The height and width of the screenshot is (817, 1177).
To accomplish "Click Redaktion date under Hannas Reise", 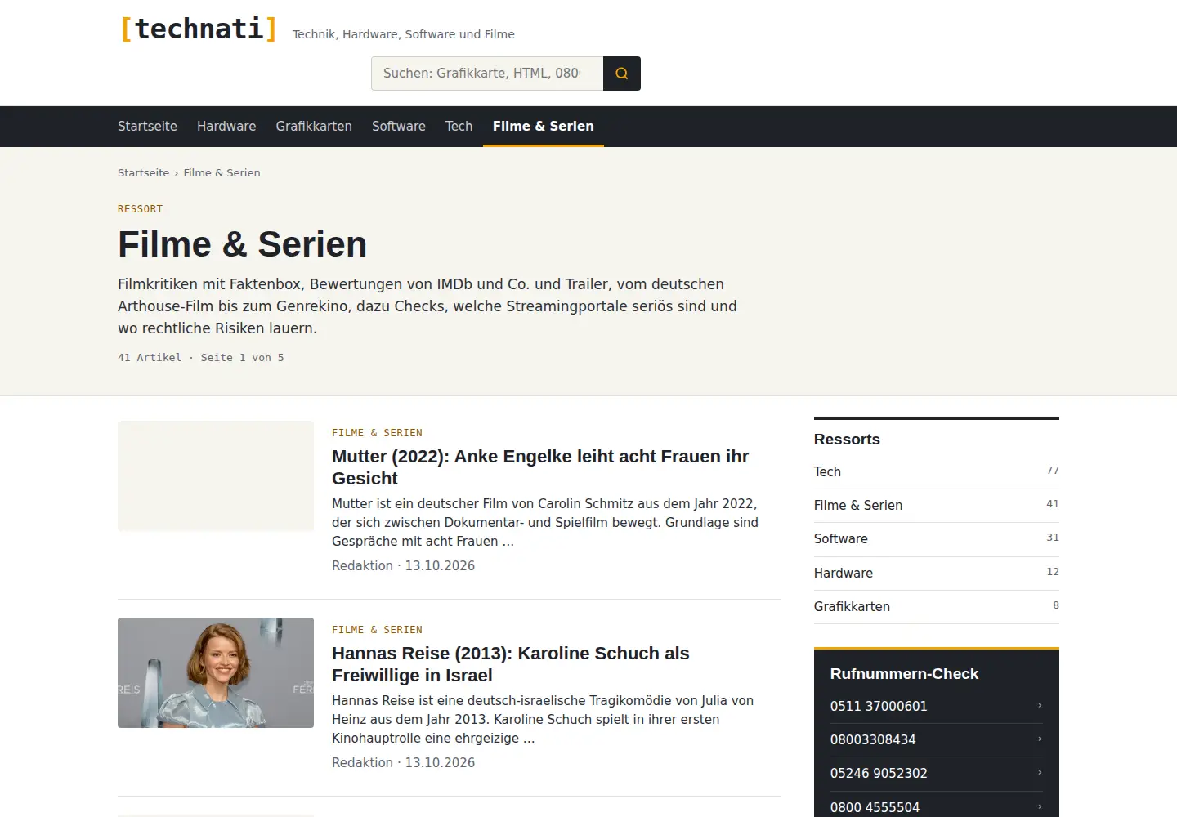I will tap(403, 762).
